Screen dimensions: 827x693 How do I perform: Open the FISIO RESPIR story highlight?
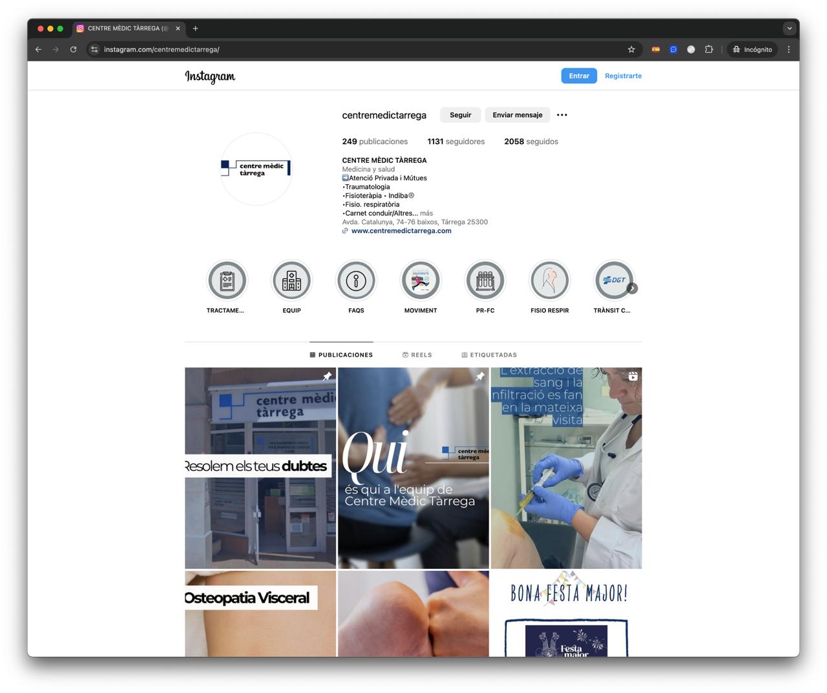coord(550,281)
